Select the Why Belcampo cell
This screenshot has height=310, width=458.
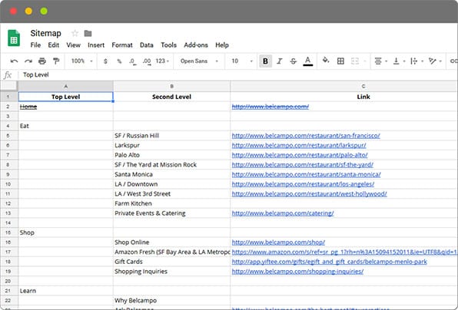click(x=172, y=301)
